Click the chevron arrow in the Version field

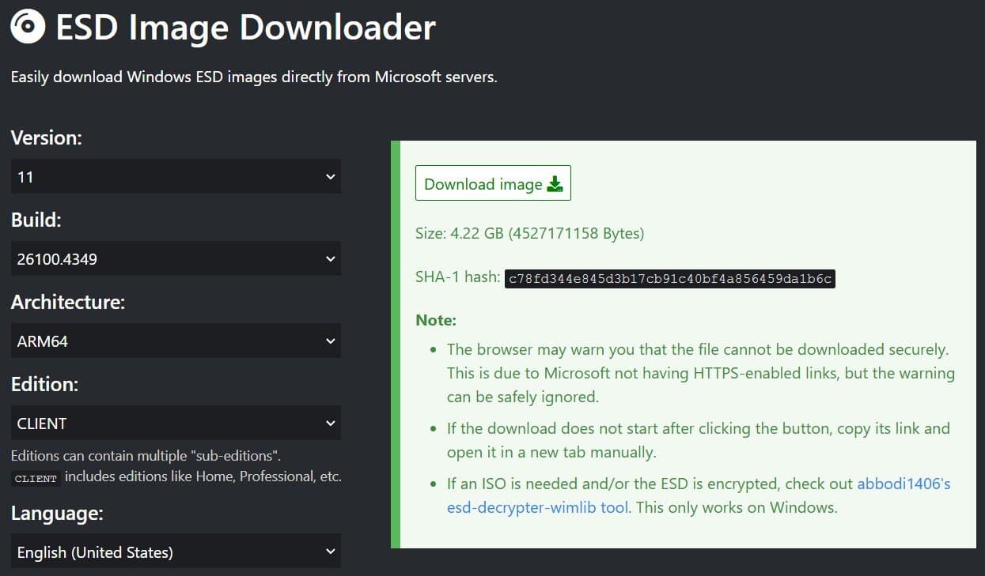[331, 177]
